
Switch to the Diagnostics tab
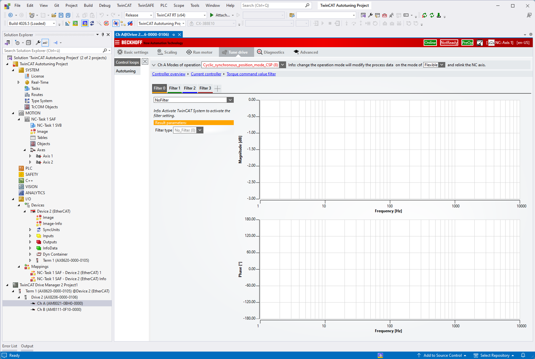coord(271,52)
